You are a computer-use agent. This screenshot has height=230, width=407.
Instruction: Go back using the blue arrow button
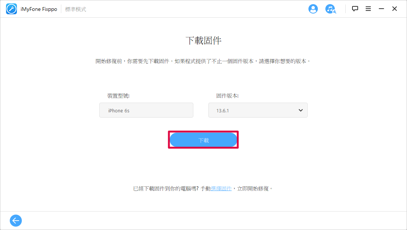(x=16, y=221)
